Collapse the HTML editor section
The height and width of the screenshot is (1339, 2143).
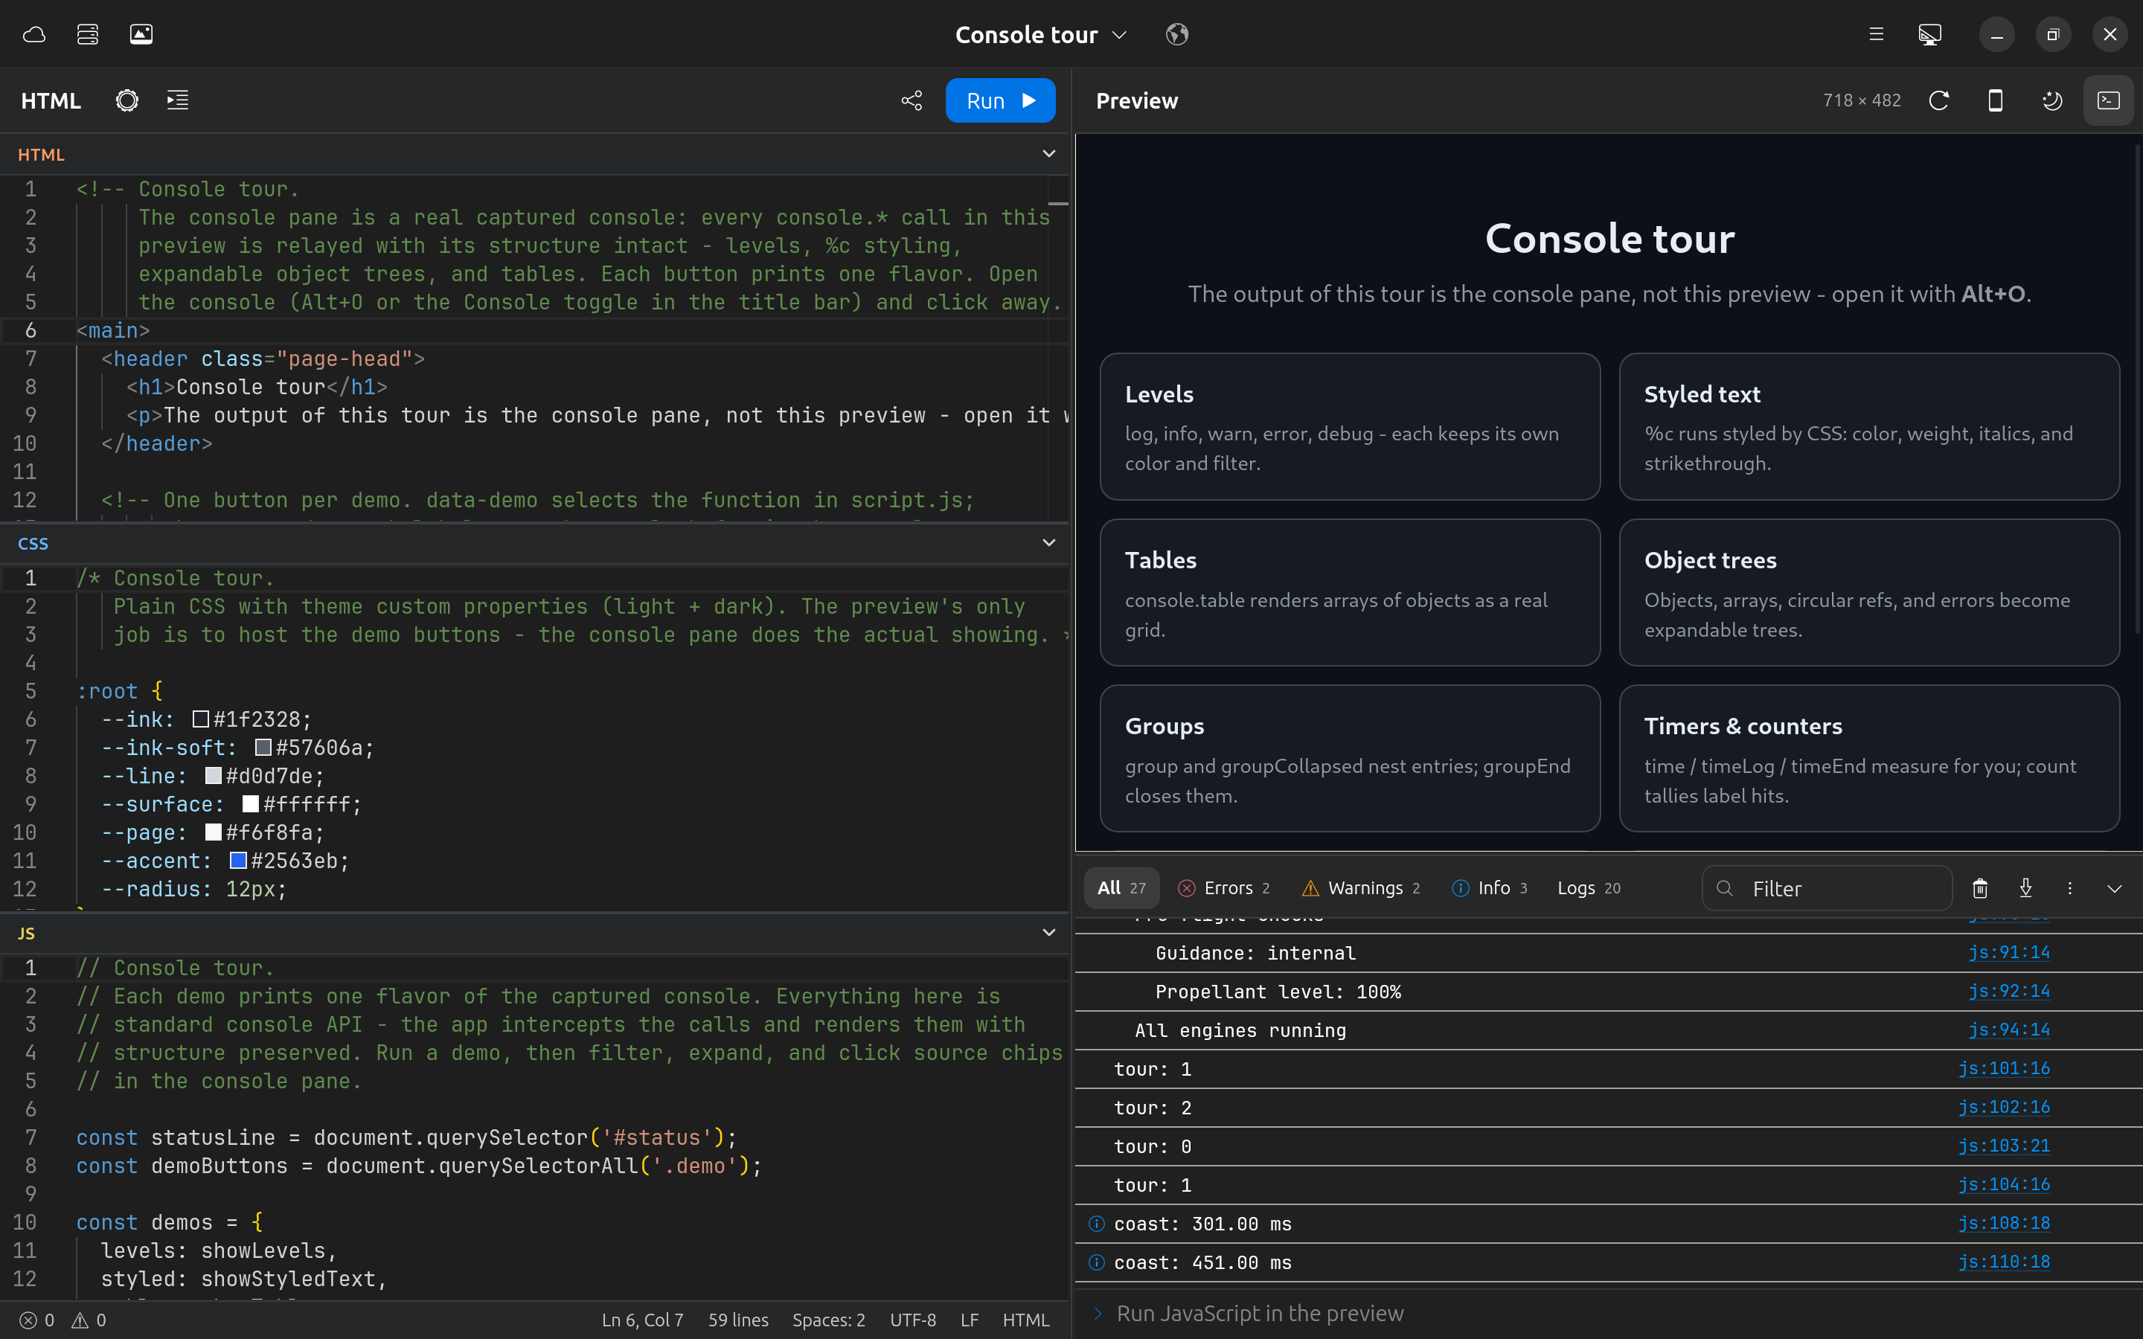[1048, 154]
